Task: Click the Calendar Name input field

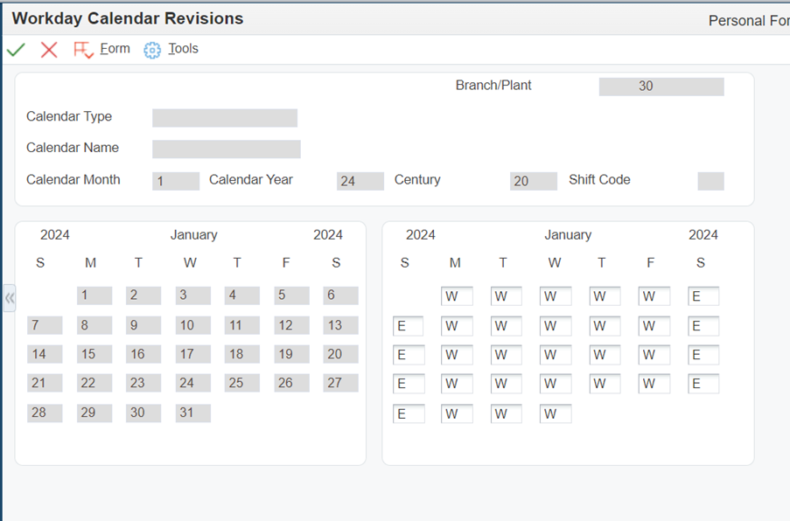Action: pyautogui.click(x=225, y=149)
